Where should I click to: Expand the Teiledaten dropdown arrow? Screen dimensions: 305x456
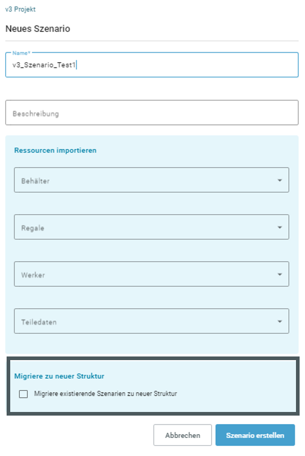[x=280, y=321]
